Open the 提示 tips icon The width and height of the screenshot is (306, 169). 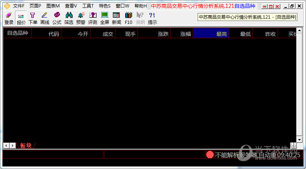[x=152, y=18]
